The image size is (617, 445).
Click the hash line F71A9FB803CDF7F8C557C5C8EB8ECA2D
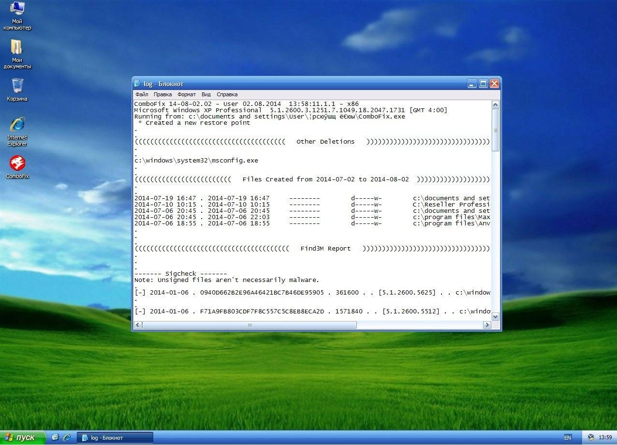(312, 311)
